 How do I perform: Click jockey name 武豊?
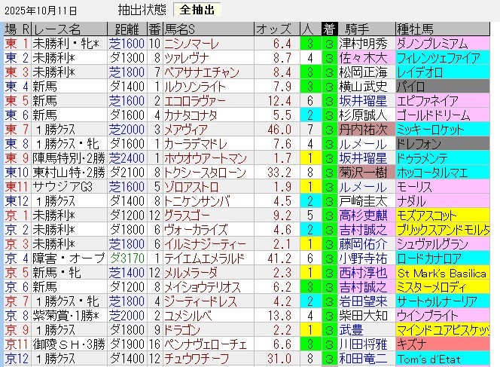(x=352, y=329)
